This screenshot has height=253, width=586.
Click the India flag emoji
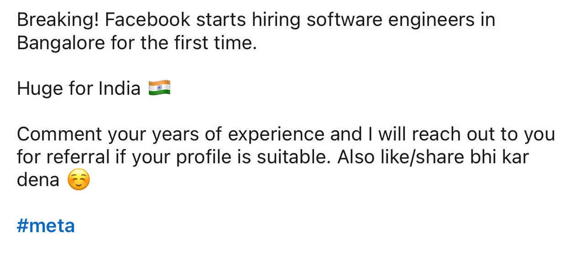(159, 89)
